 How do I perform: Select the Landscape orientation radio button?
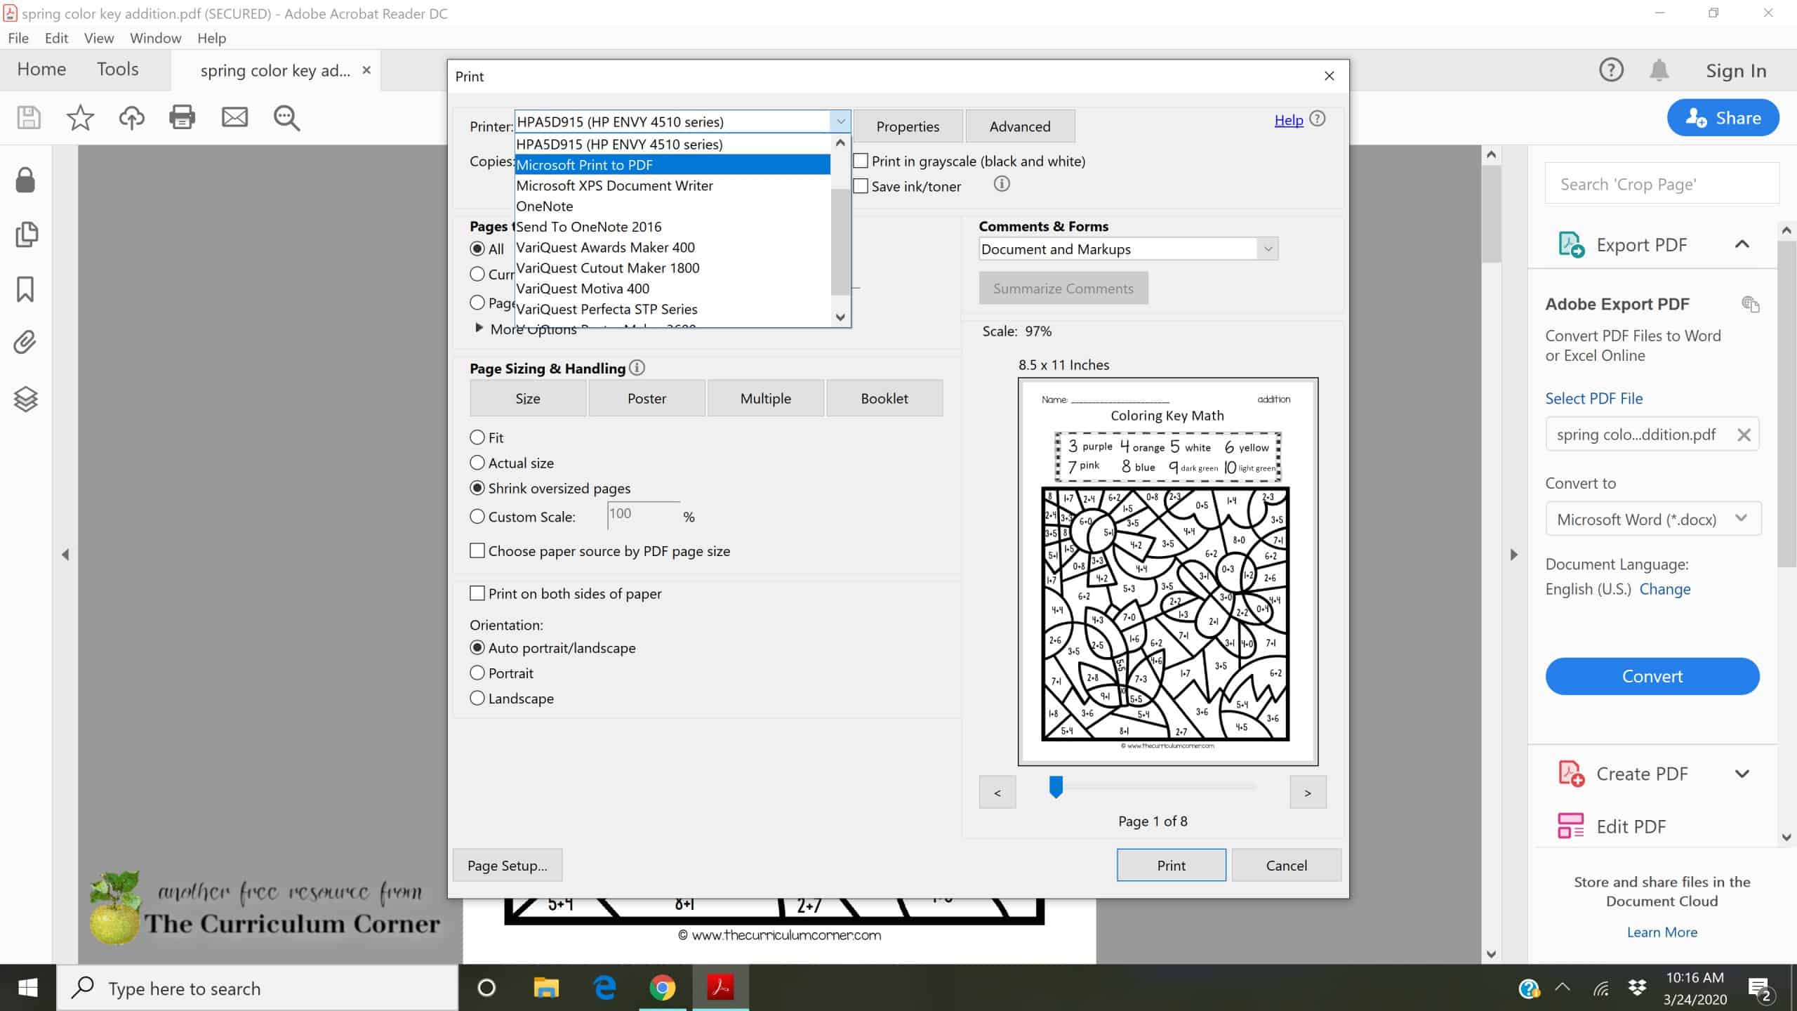(x=478, y=698)
